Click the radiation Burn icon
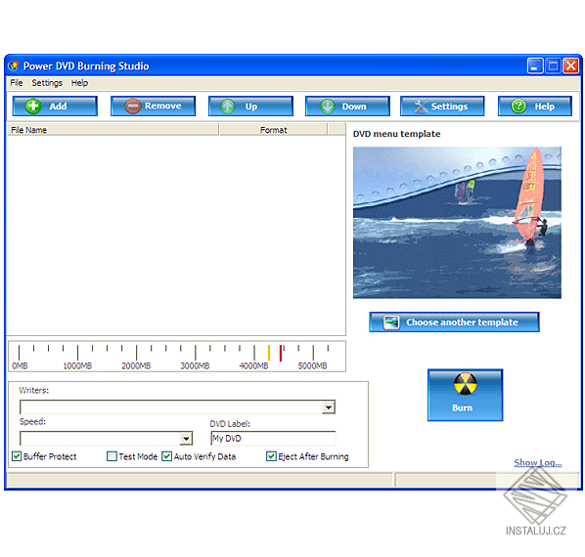 pos(466,384)
